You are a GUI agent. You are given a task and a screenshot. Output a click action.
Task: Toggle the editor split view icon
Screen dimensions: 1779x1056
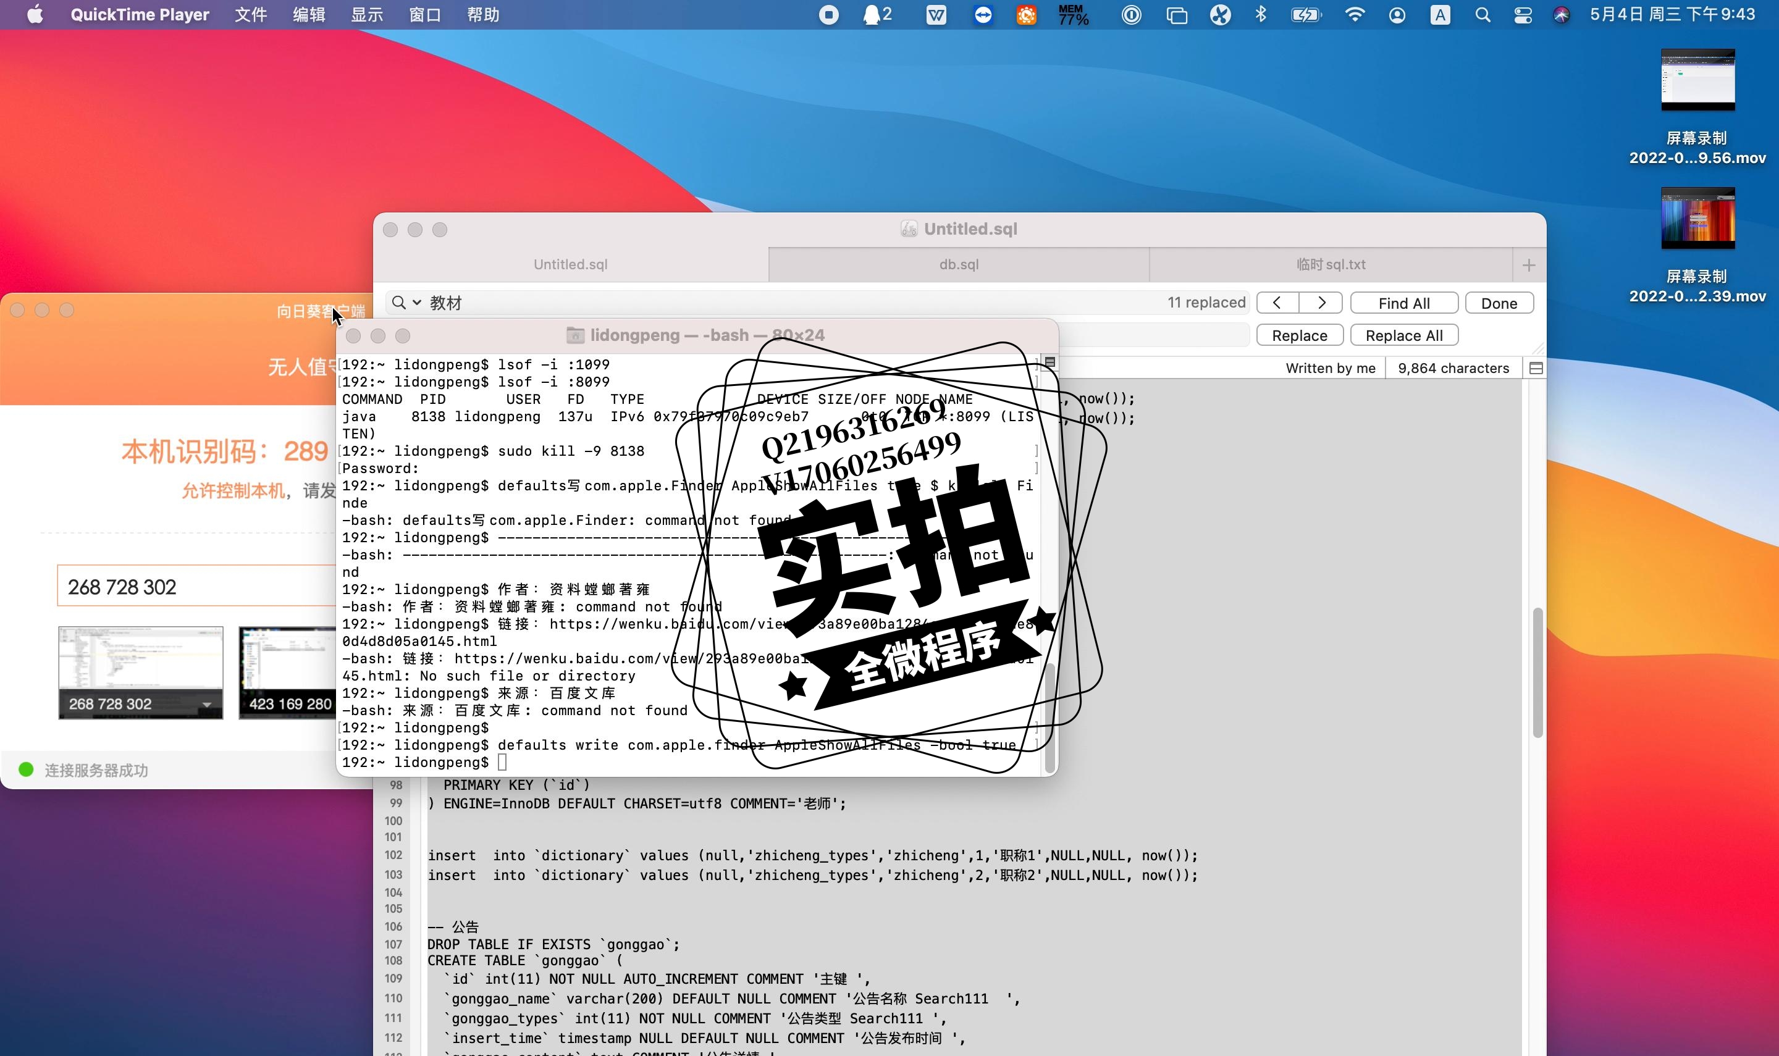point(1536,368)
